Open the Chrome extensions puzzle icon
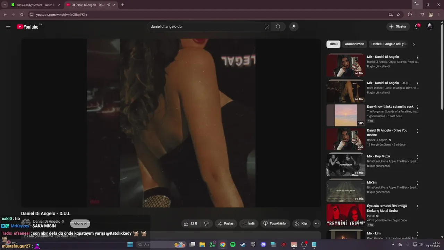 pos(410,15)
